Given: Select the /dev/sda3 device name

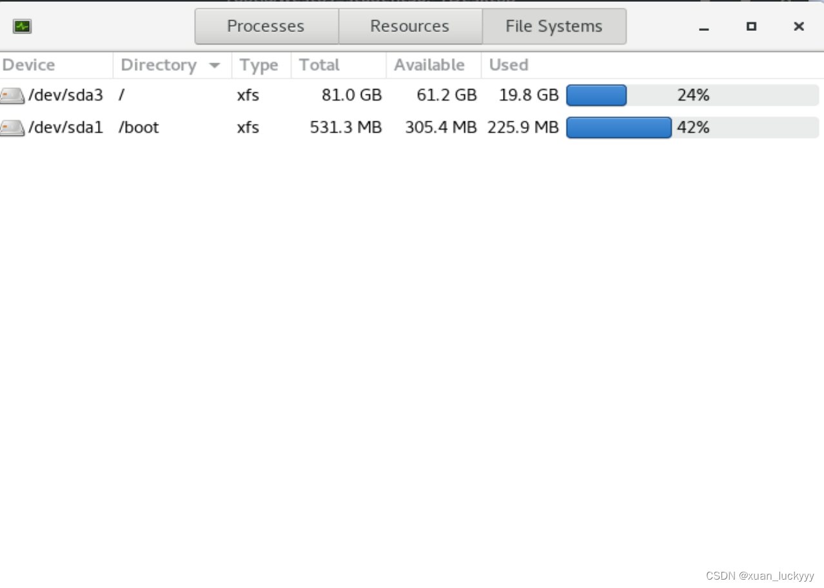Looking at the screenshot, I should [66, 95].
